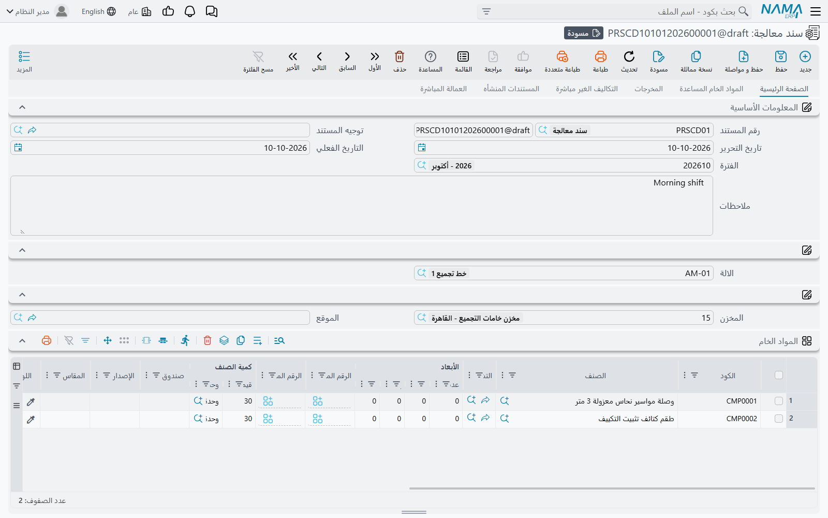Click the edit pencil for row CMP0002

click(x=31, y=419)
